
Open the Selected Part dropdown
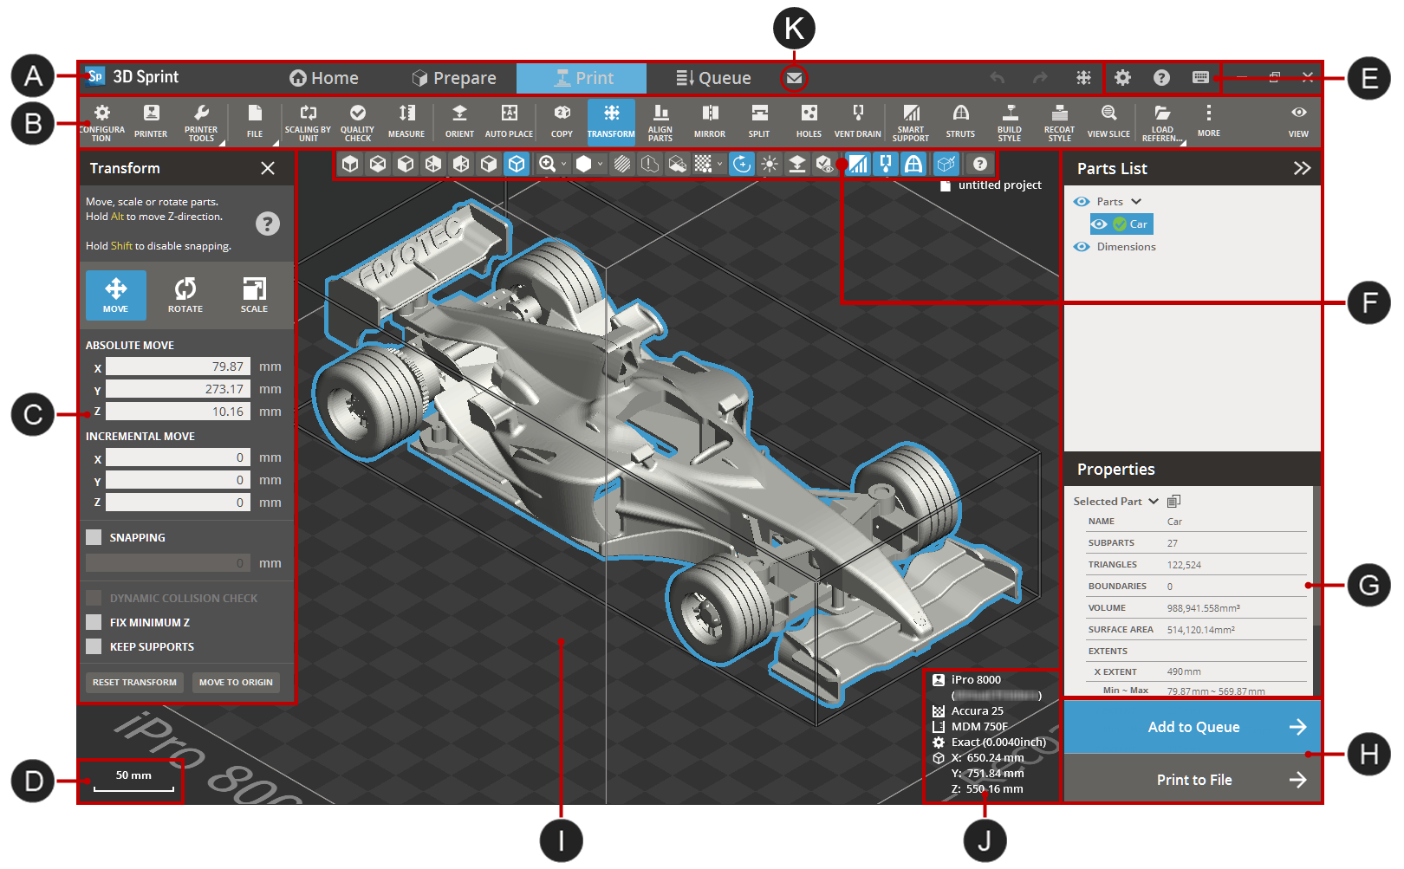point(1154,502)
